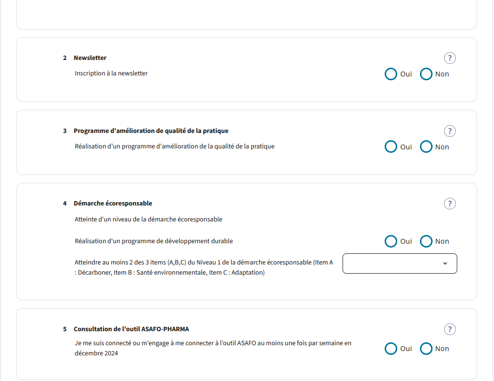Viewport: 494px width, 381px height.
Task: Open help icon for Programme d'amélioration section
Action: click(x=449, y=131)
